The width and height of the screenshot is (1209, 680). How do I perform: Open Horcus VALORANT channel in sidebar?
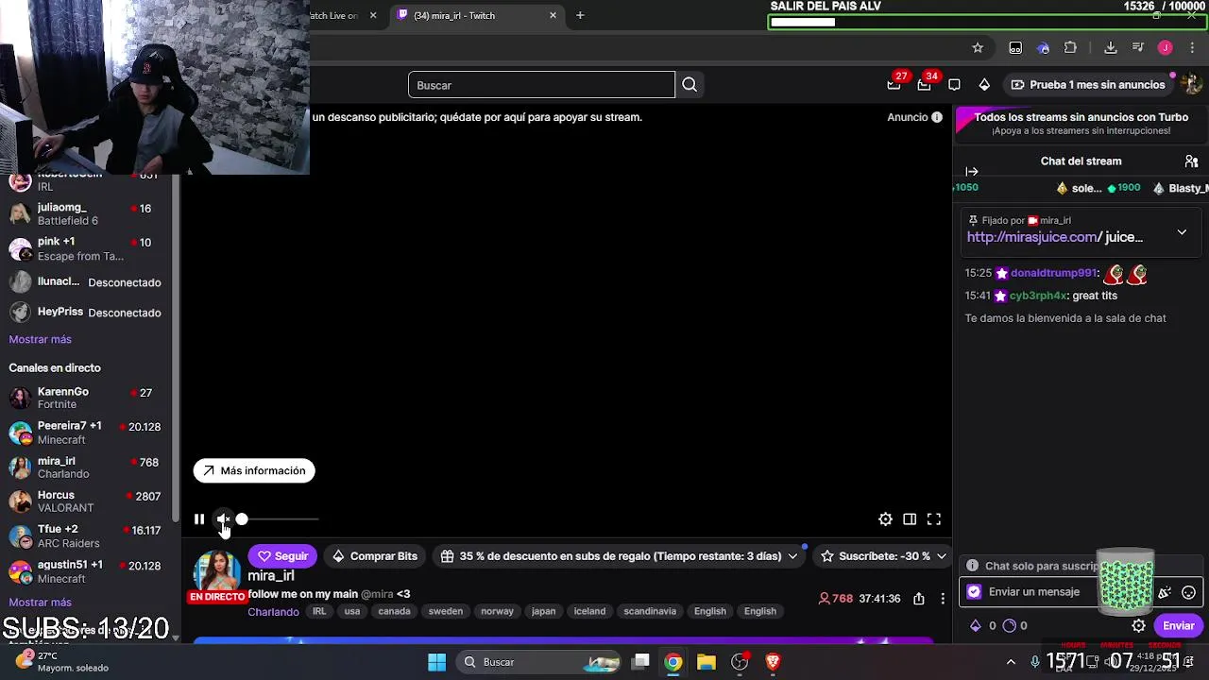(x=86, y=501)
